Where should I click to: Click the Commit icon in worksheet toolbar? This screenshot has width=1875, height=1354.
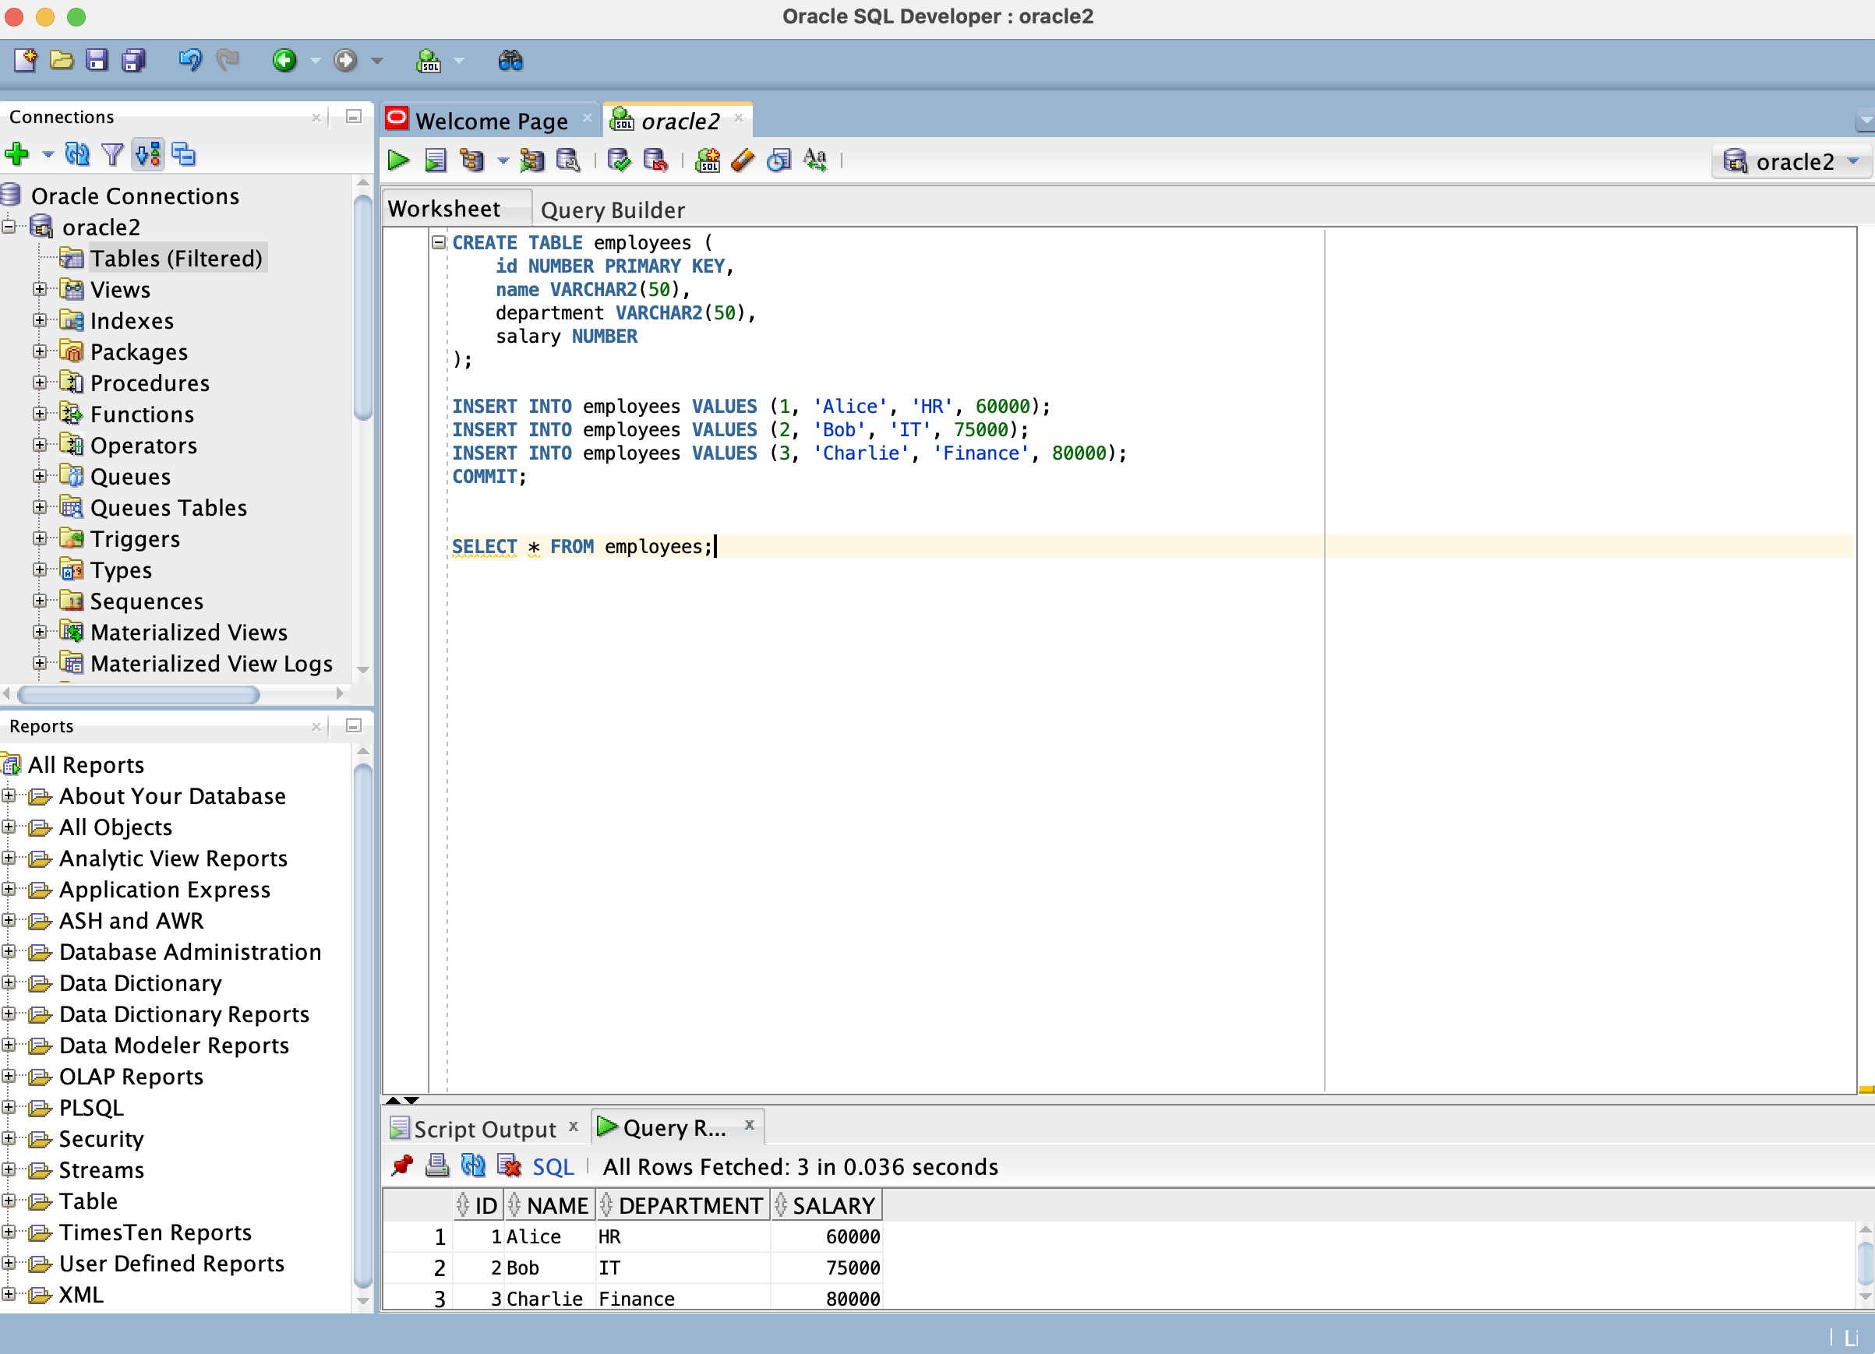coord(619,160)
